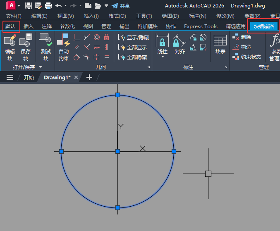Select the Angular dimensional constraint icon
280x231 pixels.
193,47
